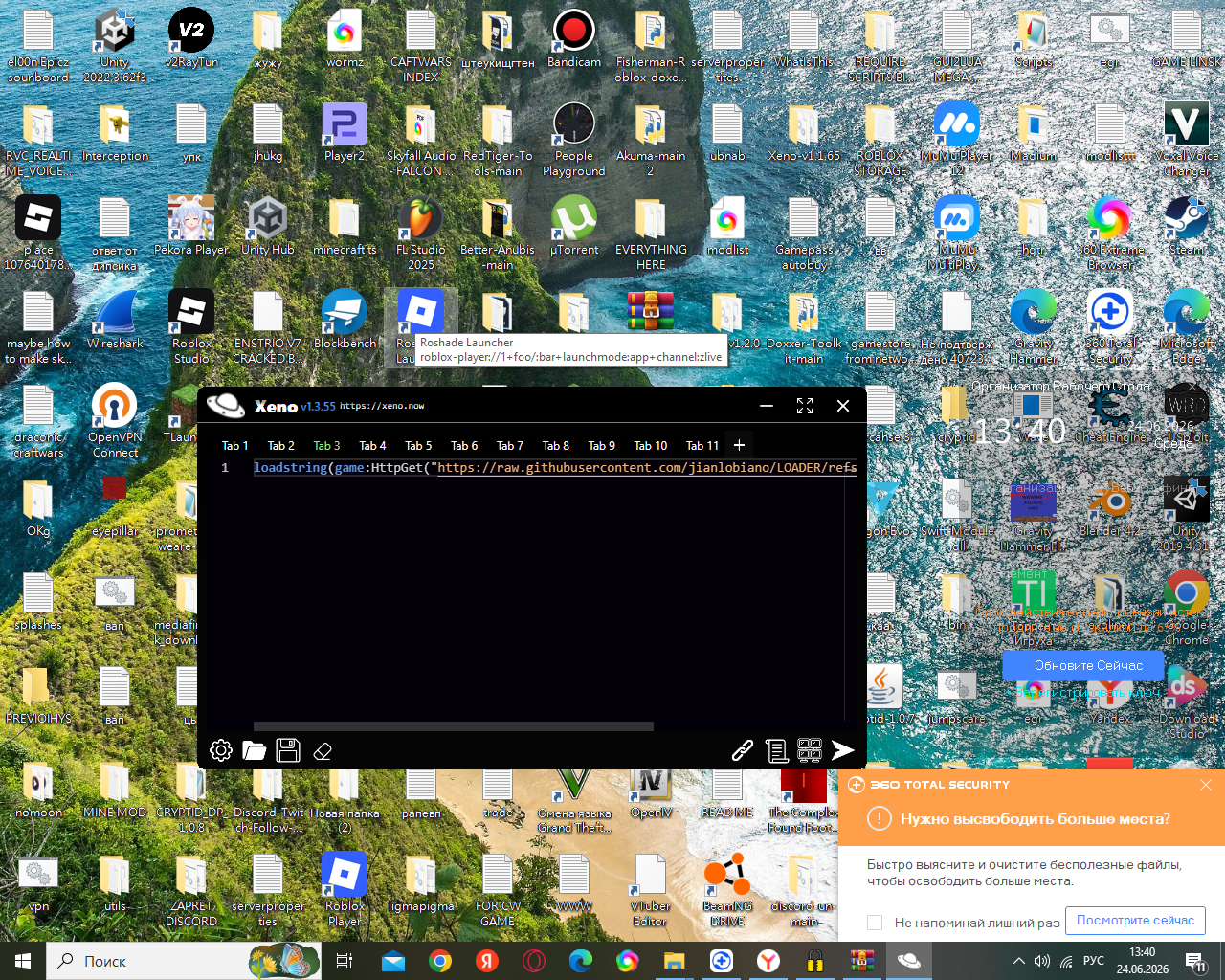Open the volume control in the tray
The image size is (1225, 980).
[x=1042, y=961]
